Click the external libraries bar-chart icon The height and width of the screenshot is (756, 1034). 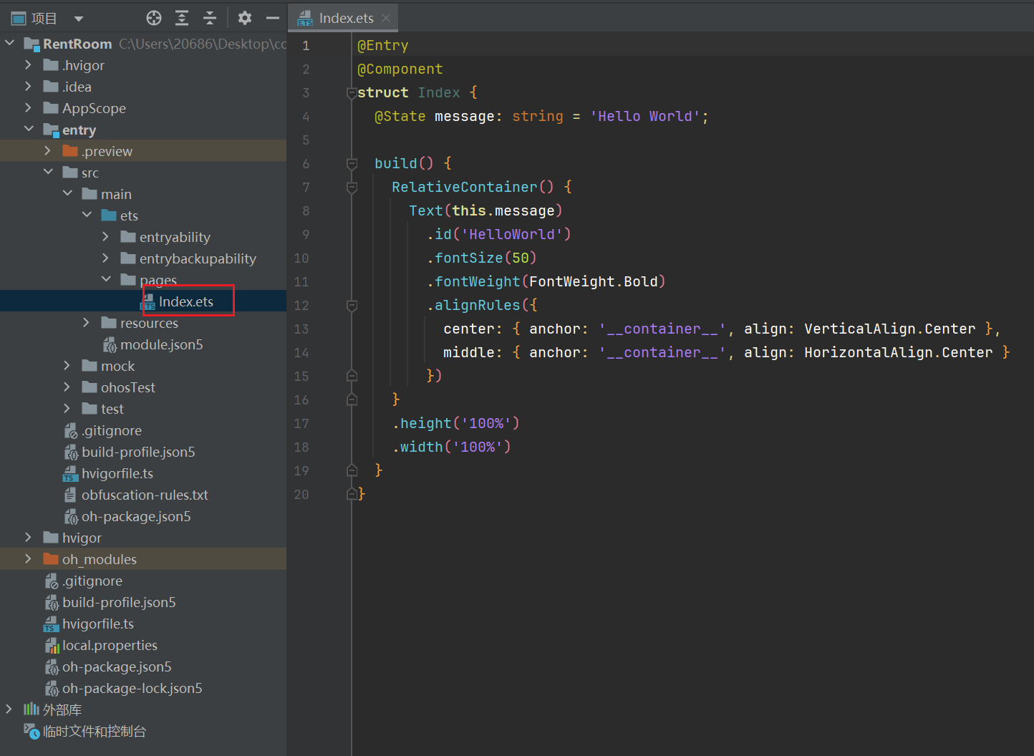(x=32, y=709)
